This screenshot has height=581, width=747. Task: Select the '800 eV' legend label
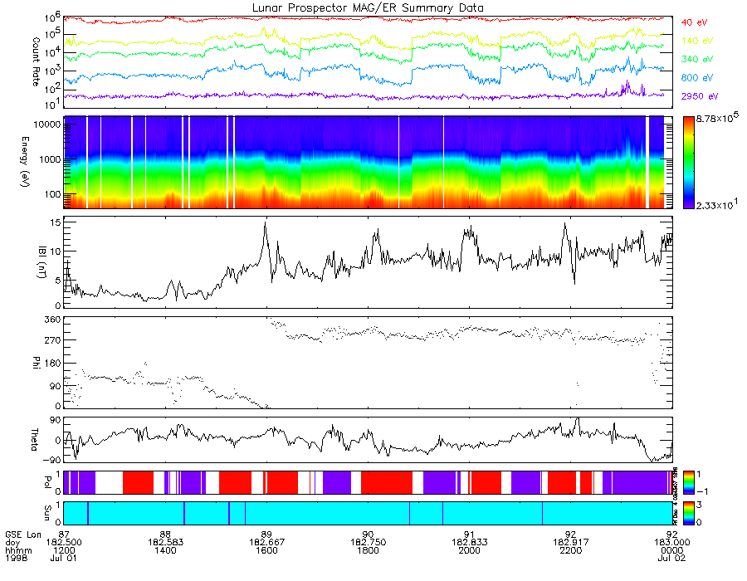pyautogui.click(x=697, y=78)
